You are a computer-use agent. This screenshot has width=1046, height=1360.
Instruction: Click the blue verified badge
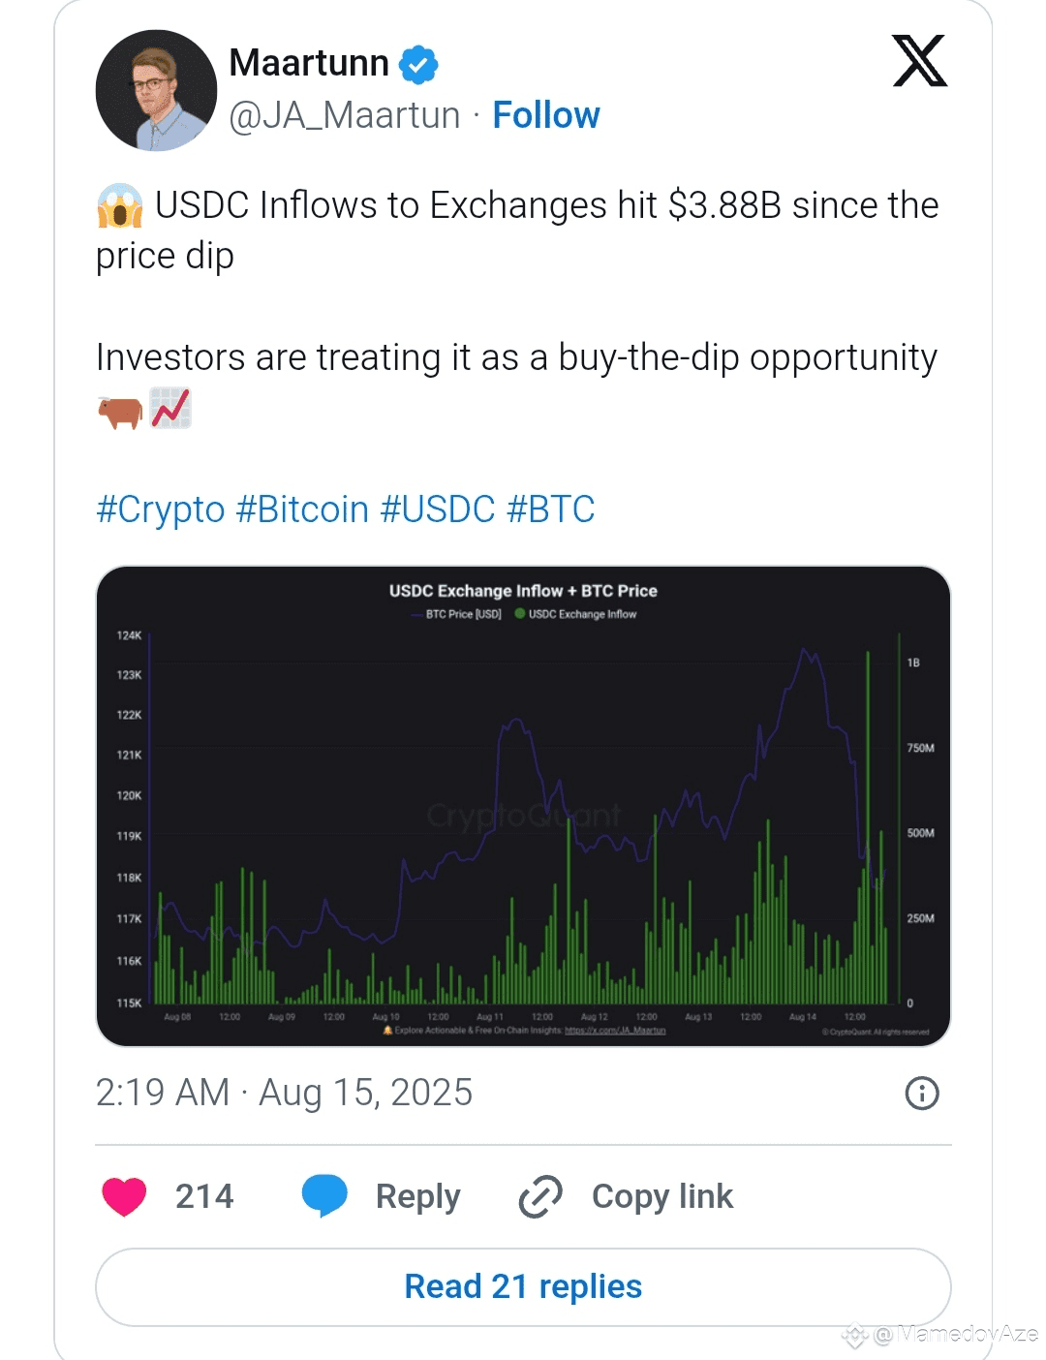pos(418,65)
